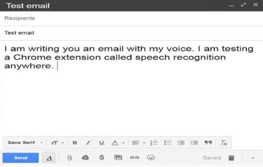263x167 pixels.
Task: Attach a file with the paperclip
Action: coord(69,158)
